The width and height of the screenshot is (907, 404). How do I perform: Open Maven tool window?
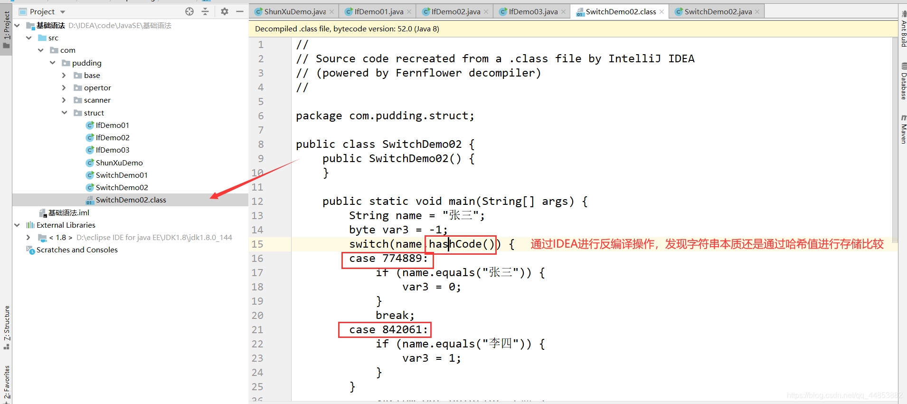click(x=903, y=129)
